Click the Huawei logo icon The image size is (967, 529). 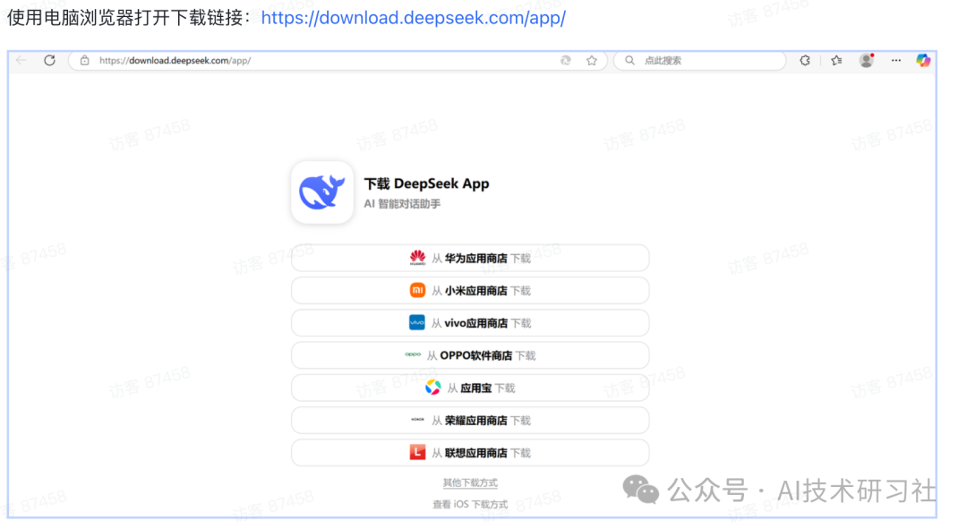coord(417,258)
